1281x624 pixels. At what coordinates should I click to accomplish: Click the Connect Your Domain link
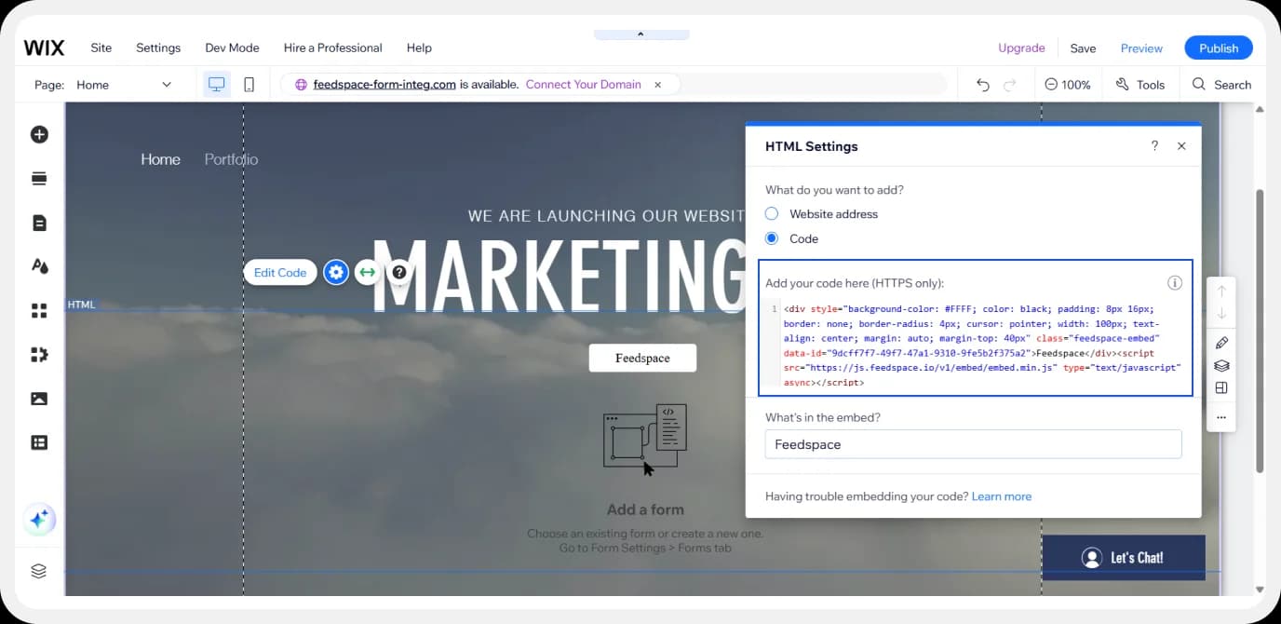pyautogui.click(x=583, y=84)
